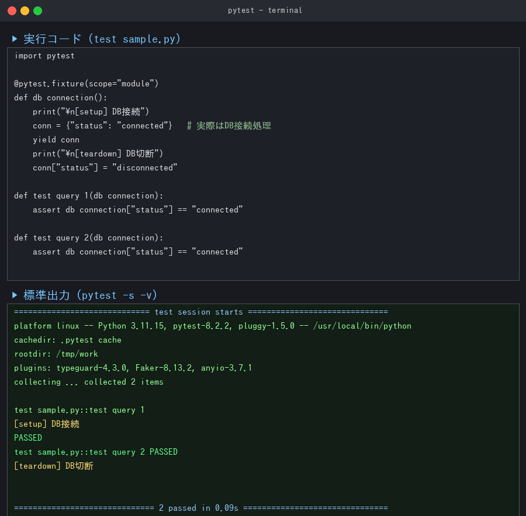
Task: Click the "def db connection():" line
Action: pyautogui.click(x=60, y=97)
